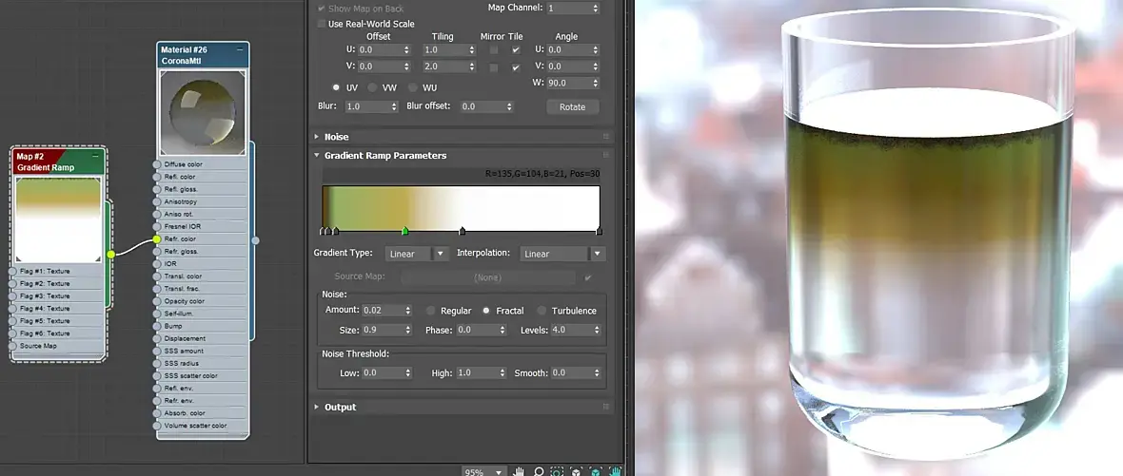Click the Opacity color input socket
1123x476 pixels.
[x=157, y=301]
